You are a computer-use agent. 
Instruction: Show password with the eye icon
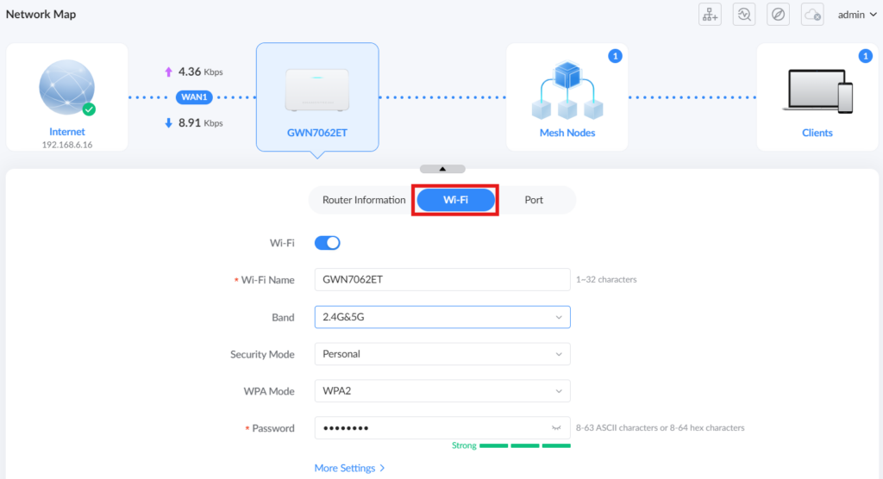click(556, 428)
